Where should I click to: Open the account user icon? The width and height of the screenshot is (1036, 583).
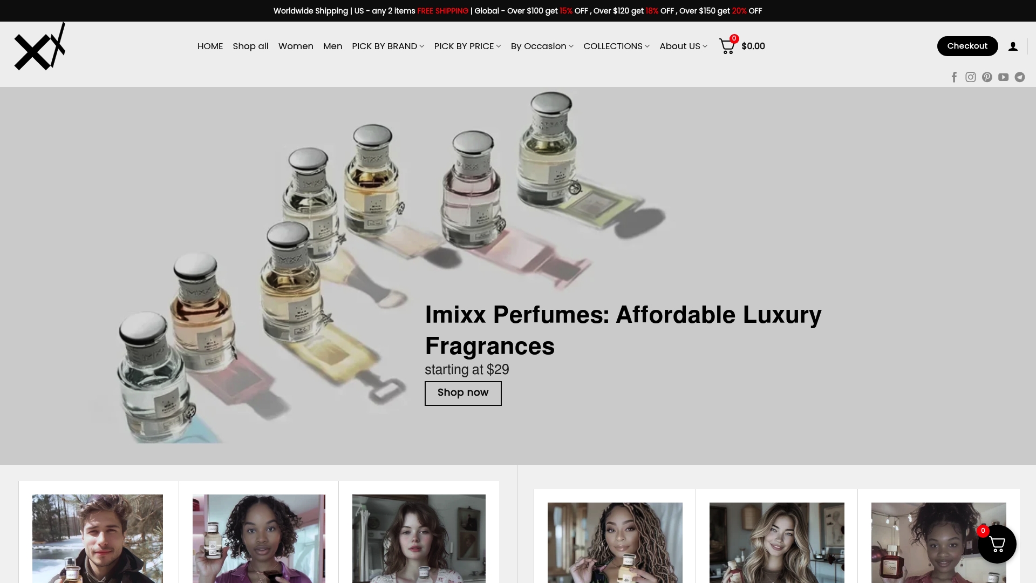pyautogui.click(x=1013, y=46)
